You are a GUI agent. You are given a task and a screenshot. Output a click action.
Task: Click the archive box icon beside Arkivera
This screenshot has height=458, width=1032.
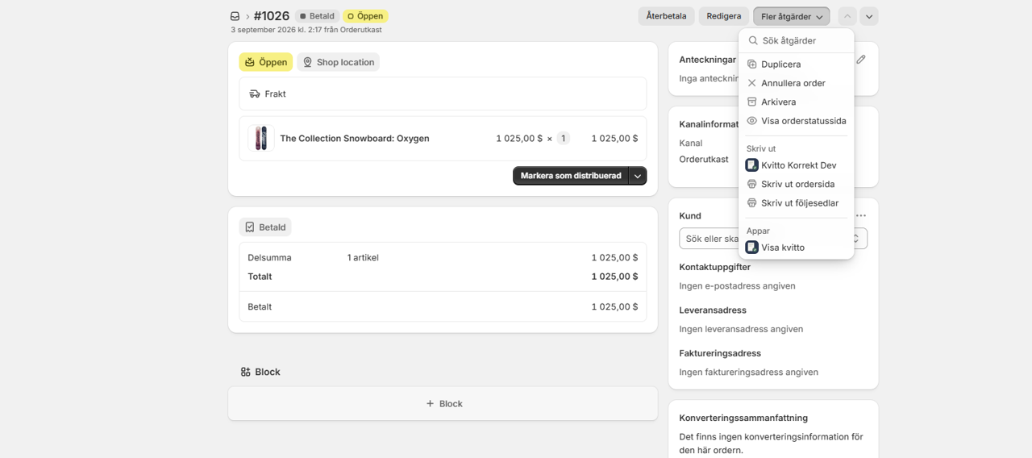(x=751, y=102)
